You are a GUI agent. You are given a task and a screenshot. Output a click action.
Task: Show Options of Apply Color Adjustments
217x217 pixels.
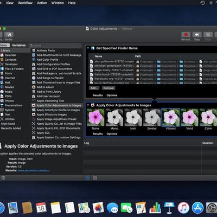[x=112, y=134]
